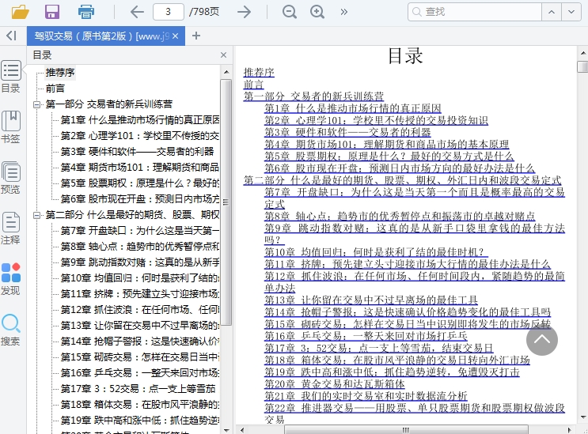
Task: Open the 预览 thumbnail preview panel
Action: pyautogui.click(x=11, y=177)
